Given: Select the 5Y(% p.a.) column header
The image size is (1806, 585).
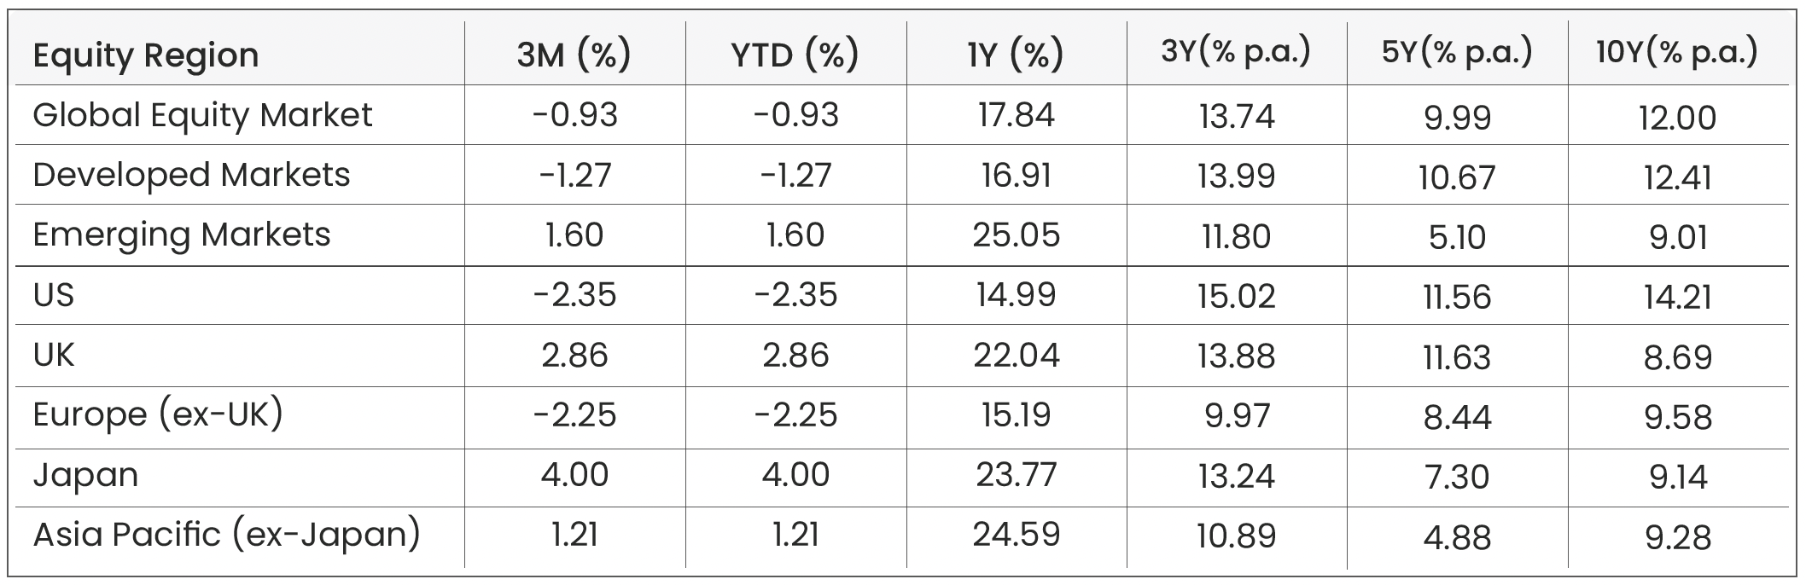Looking at the screenshot, I should (1457, 53).
